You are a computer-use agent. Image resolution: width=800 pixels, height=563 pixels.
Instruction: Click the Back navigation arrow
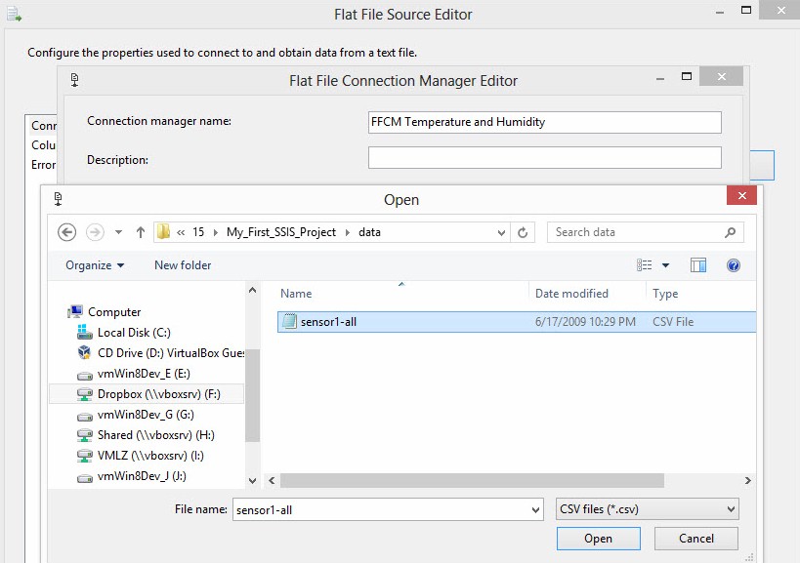coord(67,232)
